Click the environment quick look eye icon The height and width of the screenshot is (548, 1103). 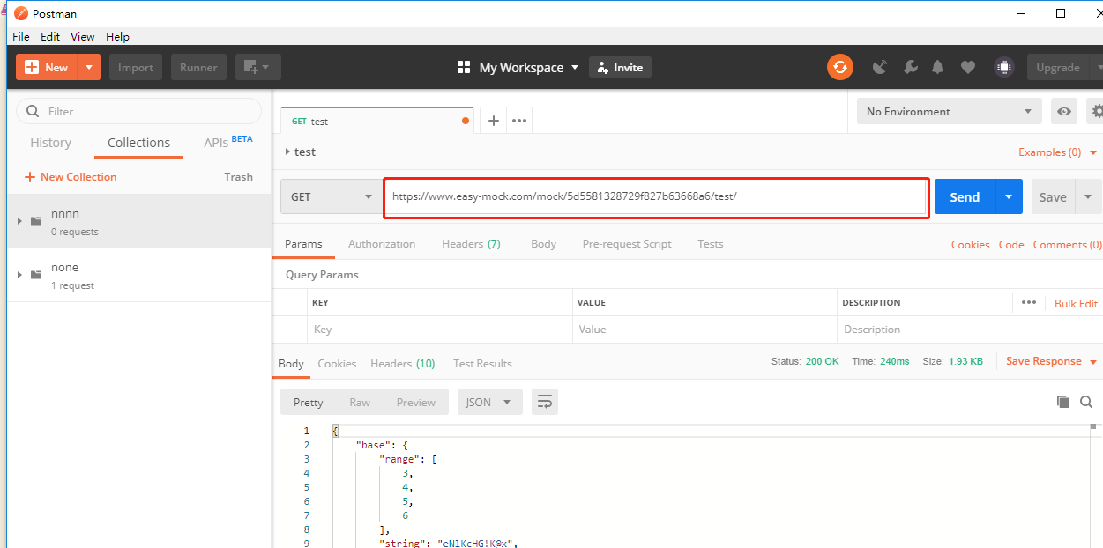(x=1065, y=111)
